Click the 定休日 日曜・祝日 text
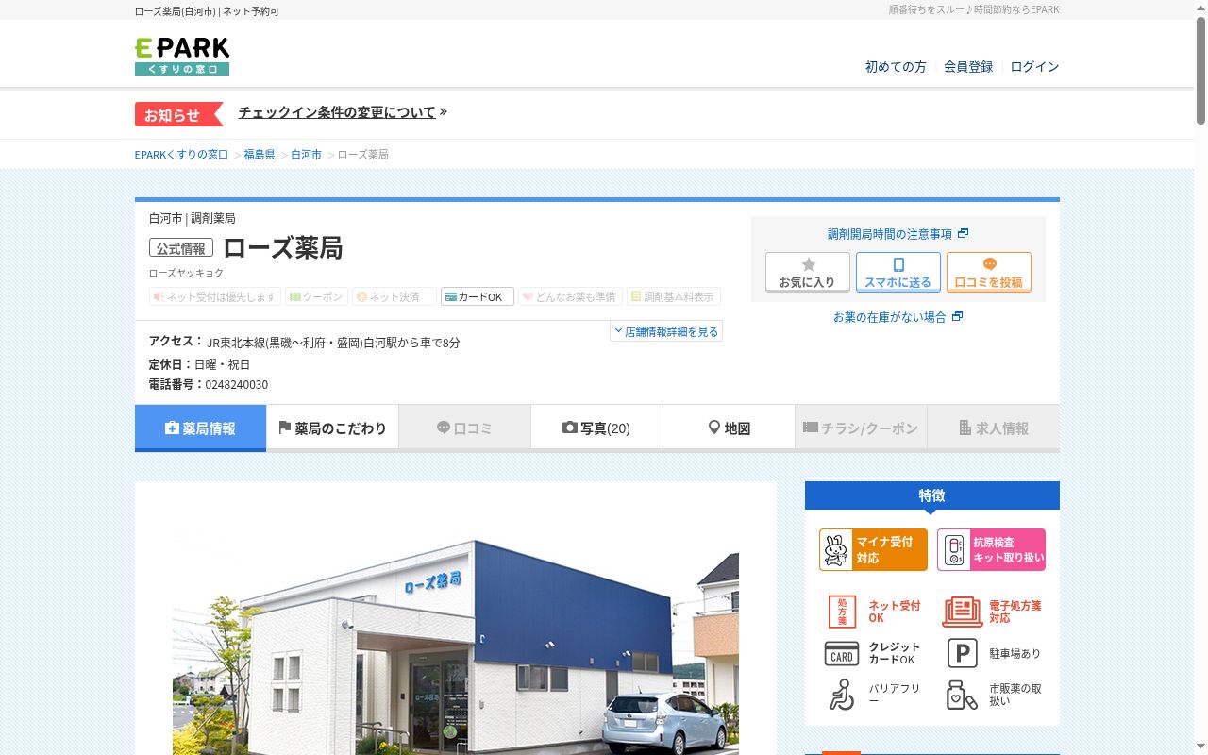Image resolution: width=1208 pixels, height=755 pixels. pos(199,364)
